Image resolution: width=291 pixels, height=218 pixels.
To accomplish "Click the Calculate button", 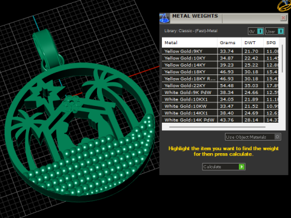I will pos(224,167).
